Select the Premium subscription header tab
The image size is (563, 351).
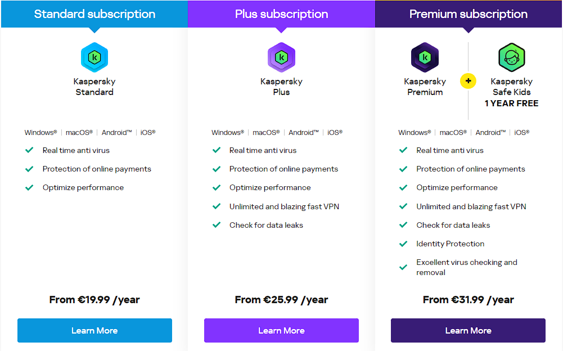tap(468, 14)
